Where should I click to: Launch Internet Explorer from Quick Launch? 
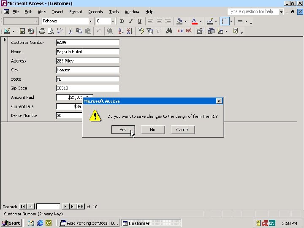[x=40, y=223]
